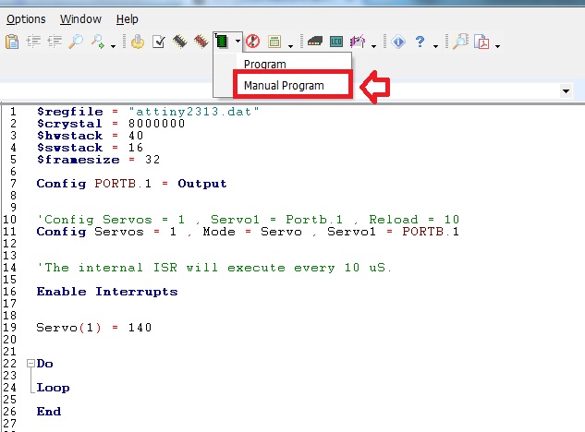This screenshot has width=585, height=432.
Task: Click the blue question mark Help icon
Action: [420, 42]
